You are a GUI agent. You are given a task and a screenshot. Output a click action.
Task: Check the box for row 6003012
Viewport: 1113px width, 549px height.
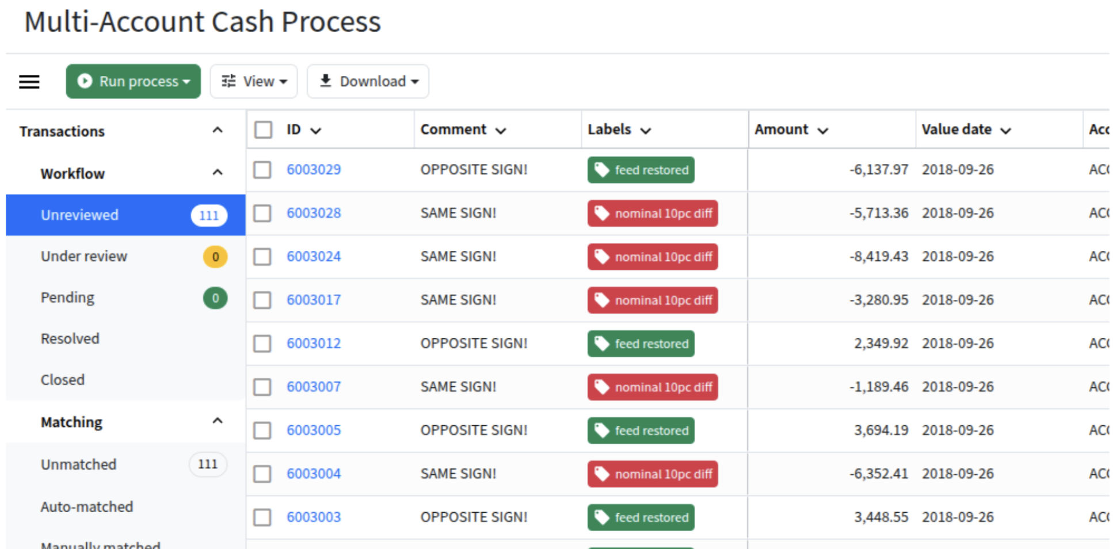[262, 344]
